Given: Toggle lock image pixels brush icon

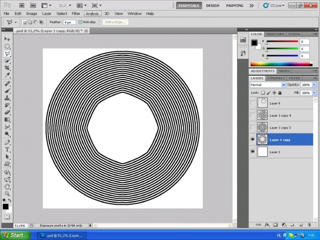Looking at the screenshot, I should click(269, 93).
